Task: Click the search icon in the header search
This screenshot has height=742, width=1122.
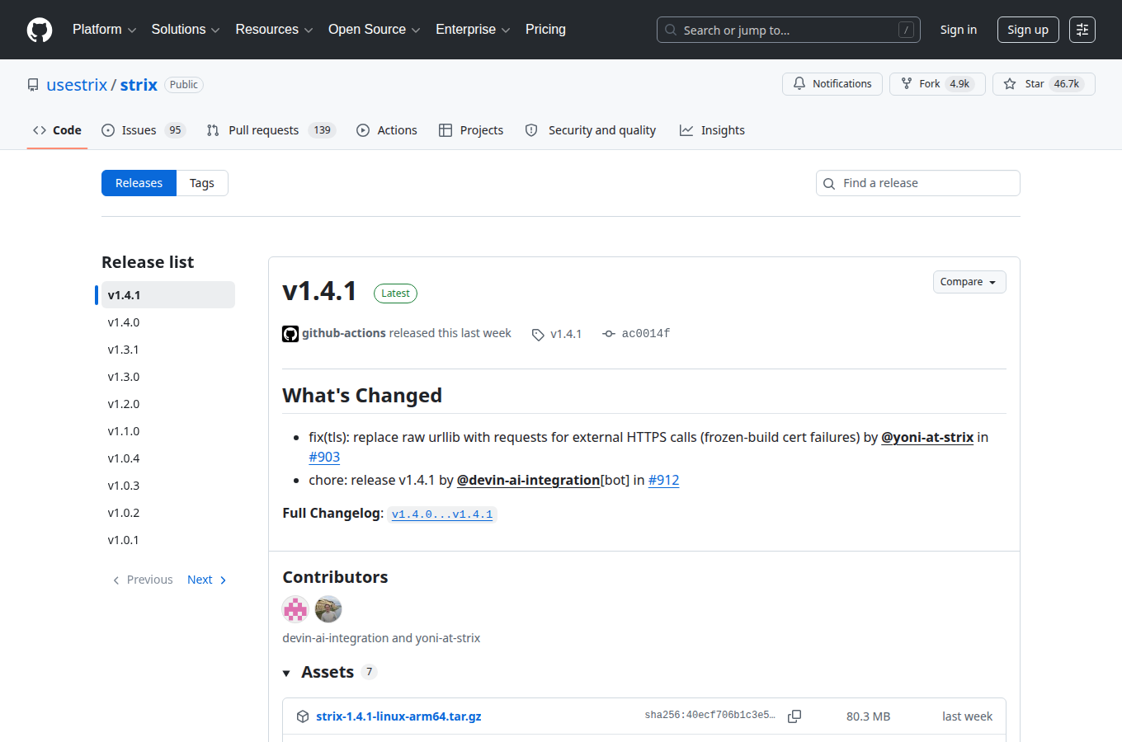Action: 671,31
